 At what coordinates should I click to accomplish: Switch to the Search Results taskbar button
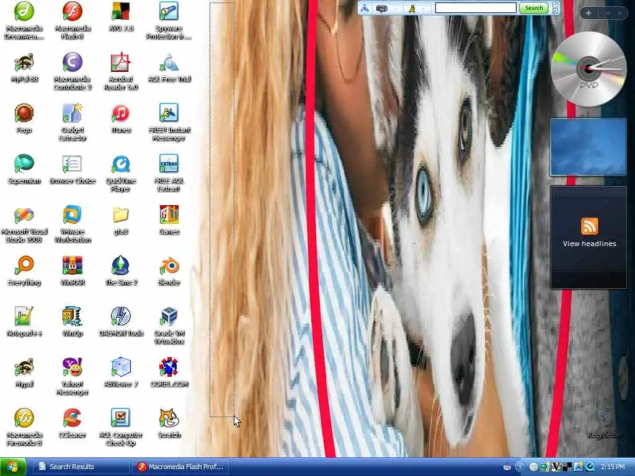(x=80, y=467)
